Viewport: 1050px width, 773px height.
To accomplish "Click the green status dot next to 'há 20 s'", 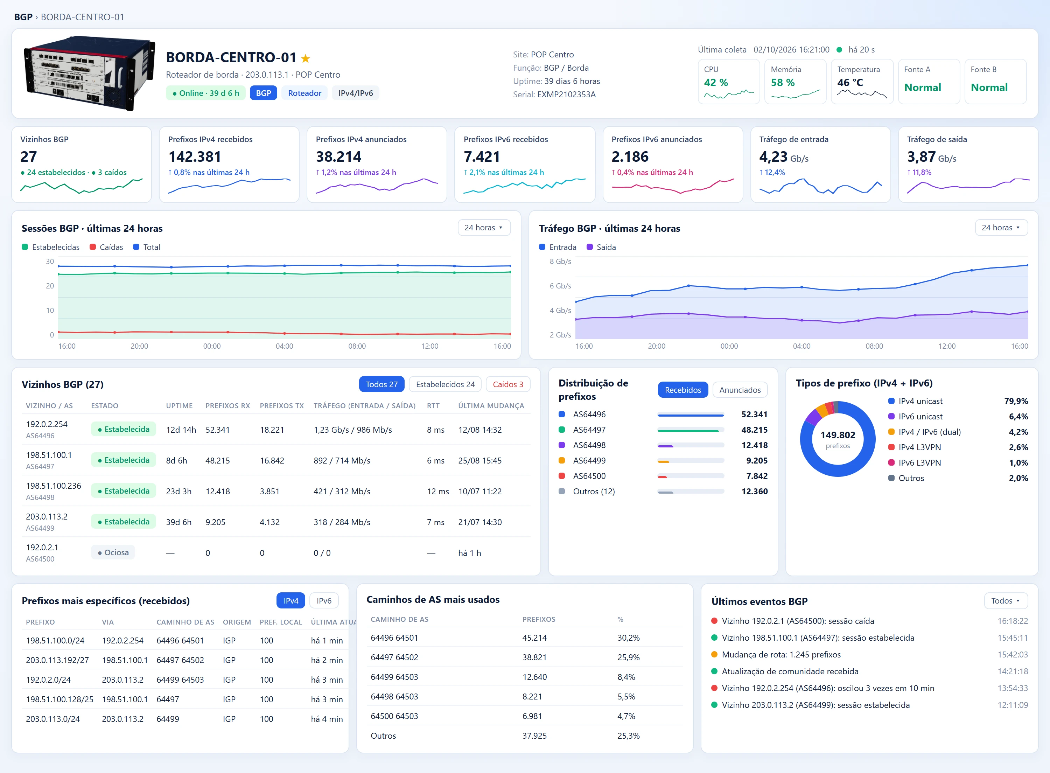I will click(839, 50).
